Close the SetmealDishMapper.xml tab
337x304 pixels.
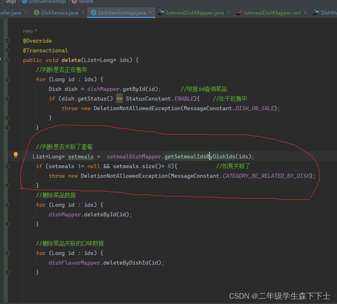coord(305,13)
